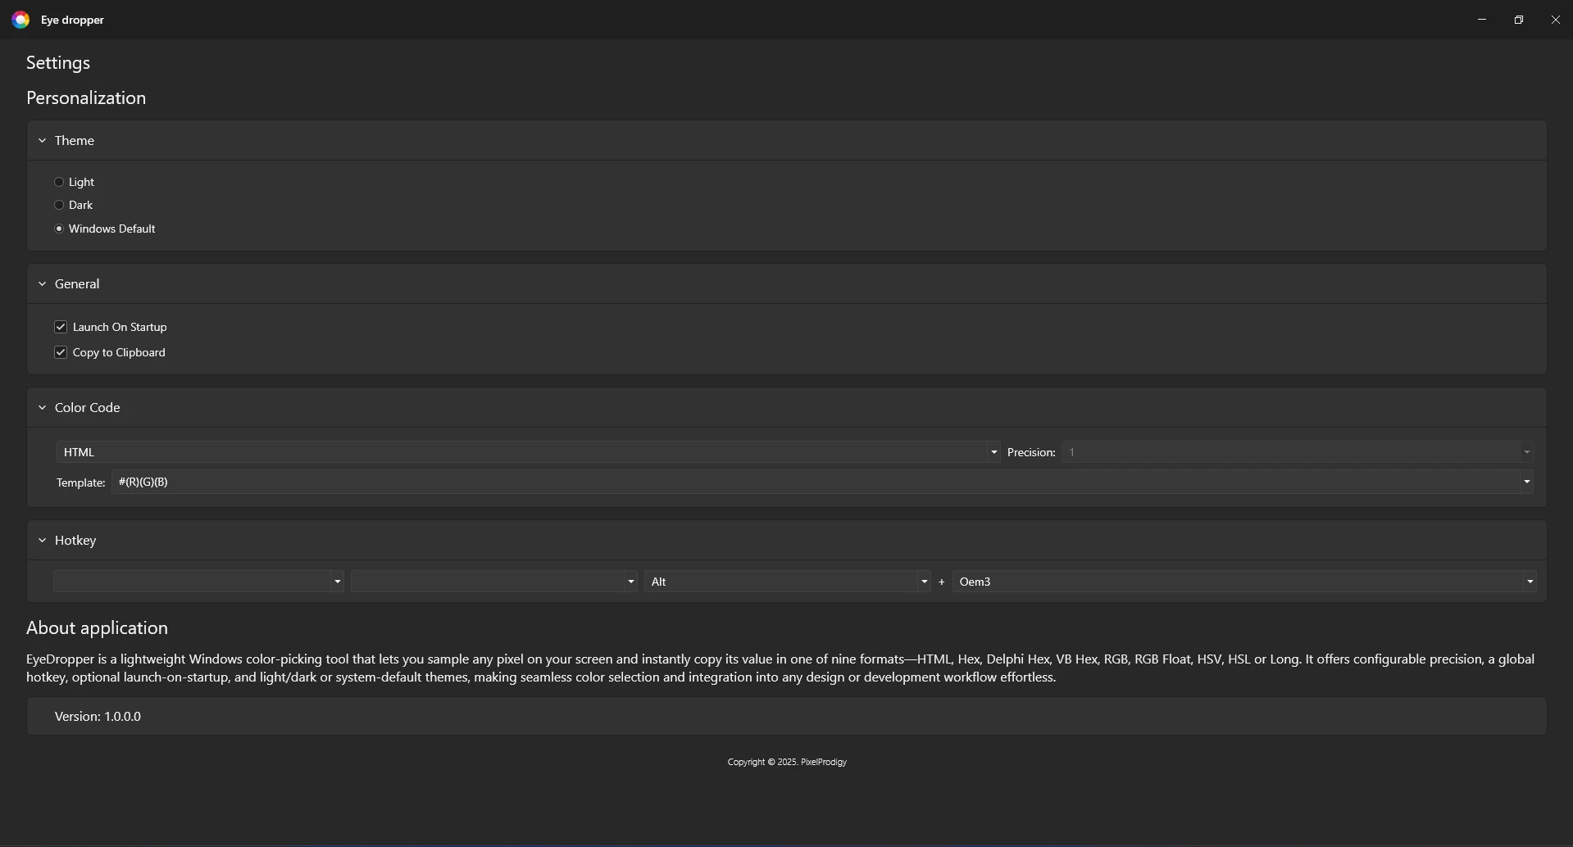Open the first empty hotkey modifier dropdown
Image resolution: width=1573 pixels, height=847 pixels.
198,582
